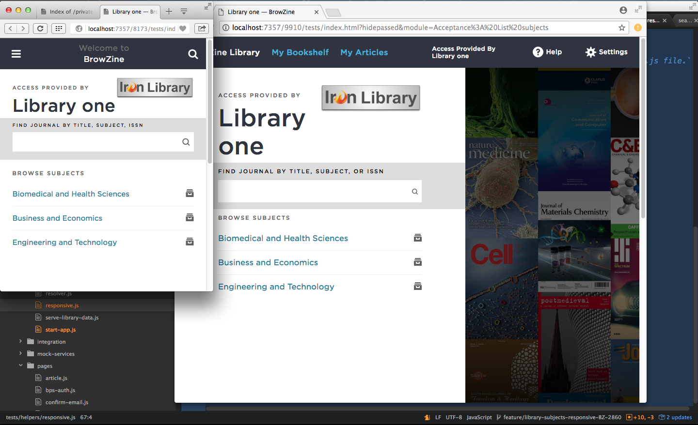
Task: Click small browser address bar URL
Action: pyautogui.click(x=131, y=29)
